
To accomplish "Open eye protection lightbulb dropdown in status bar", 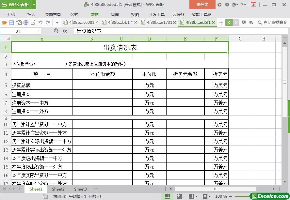I will click(x=207, y=196).
